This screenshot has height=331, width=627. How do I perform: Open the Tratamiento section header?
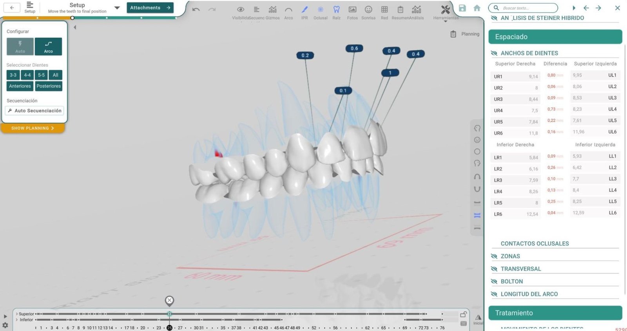point(555,313)
